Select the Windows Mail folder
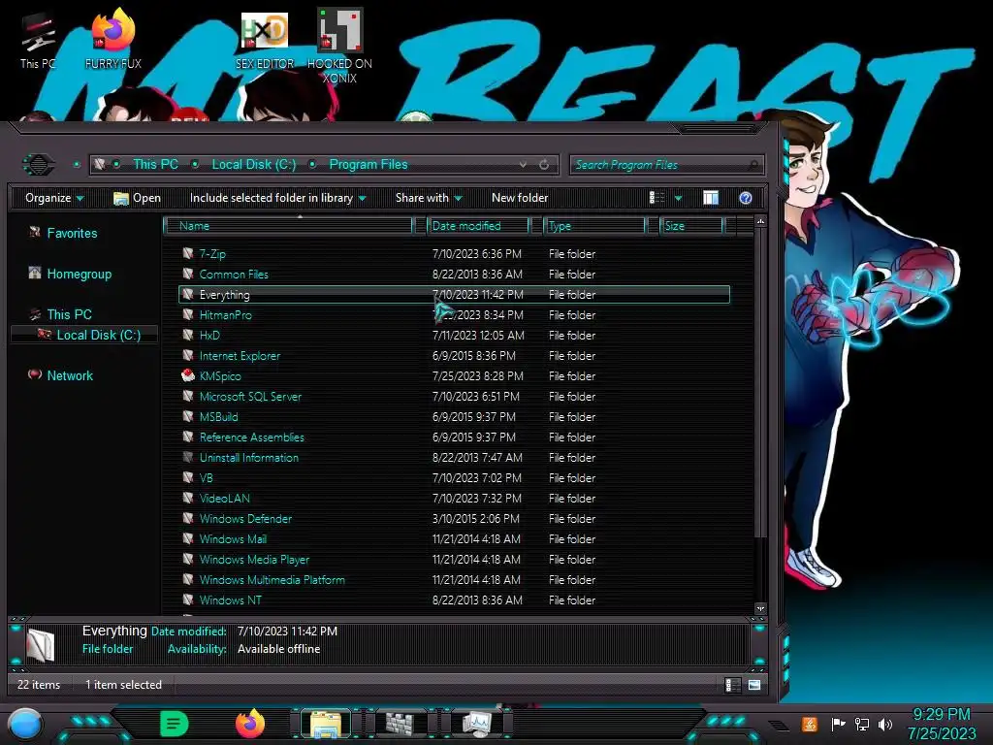This screenshot has height=745, width=993. pyautogui.click(x=233, y=539)
